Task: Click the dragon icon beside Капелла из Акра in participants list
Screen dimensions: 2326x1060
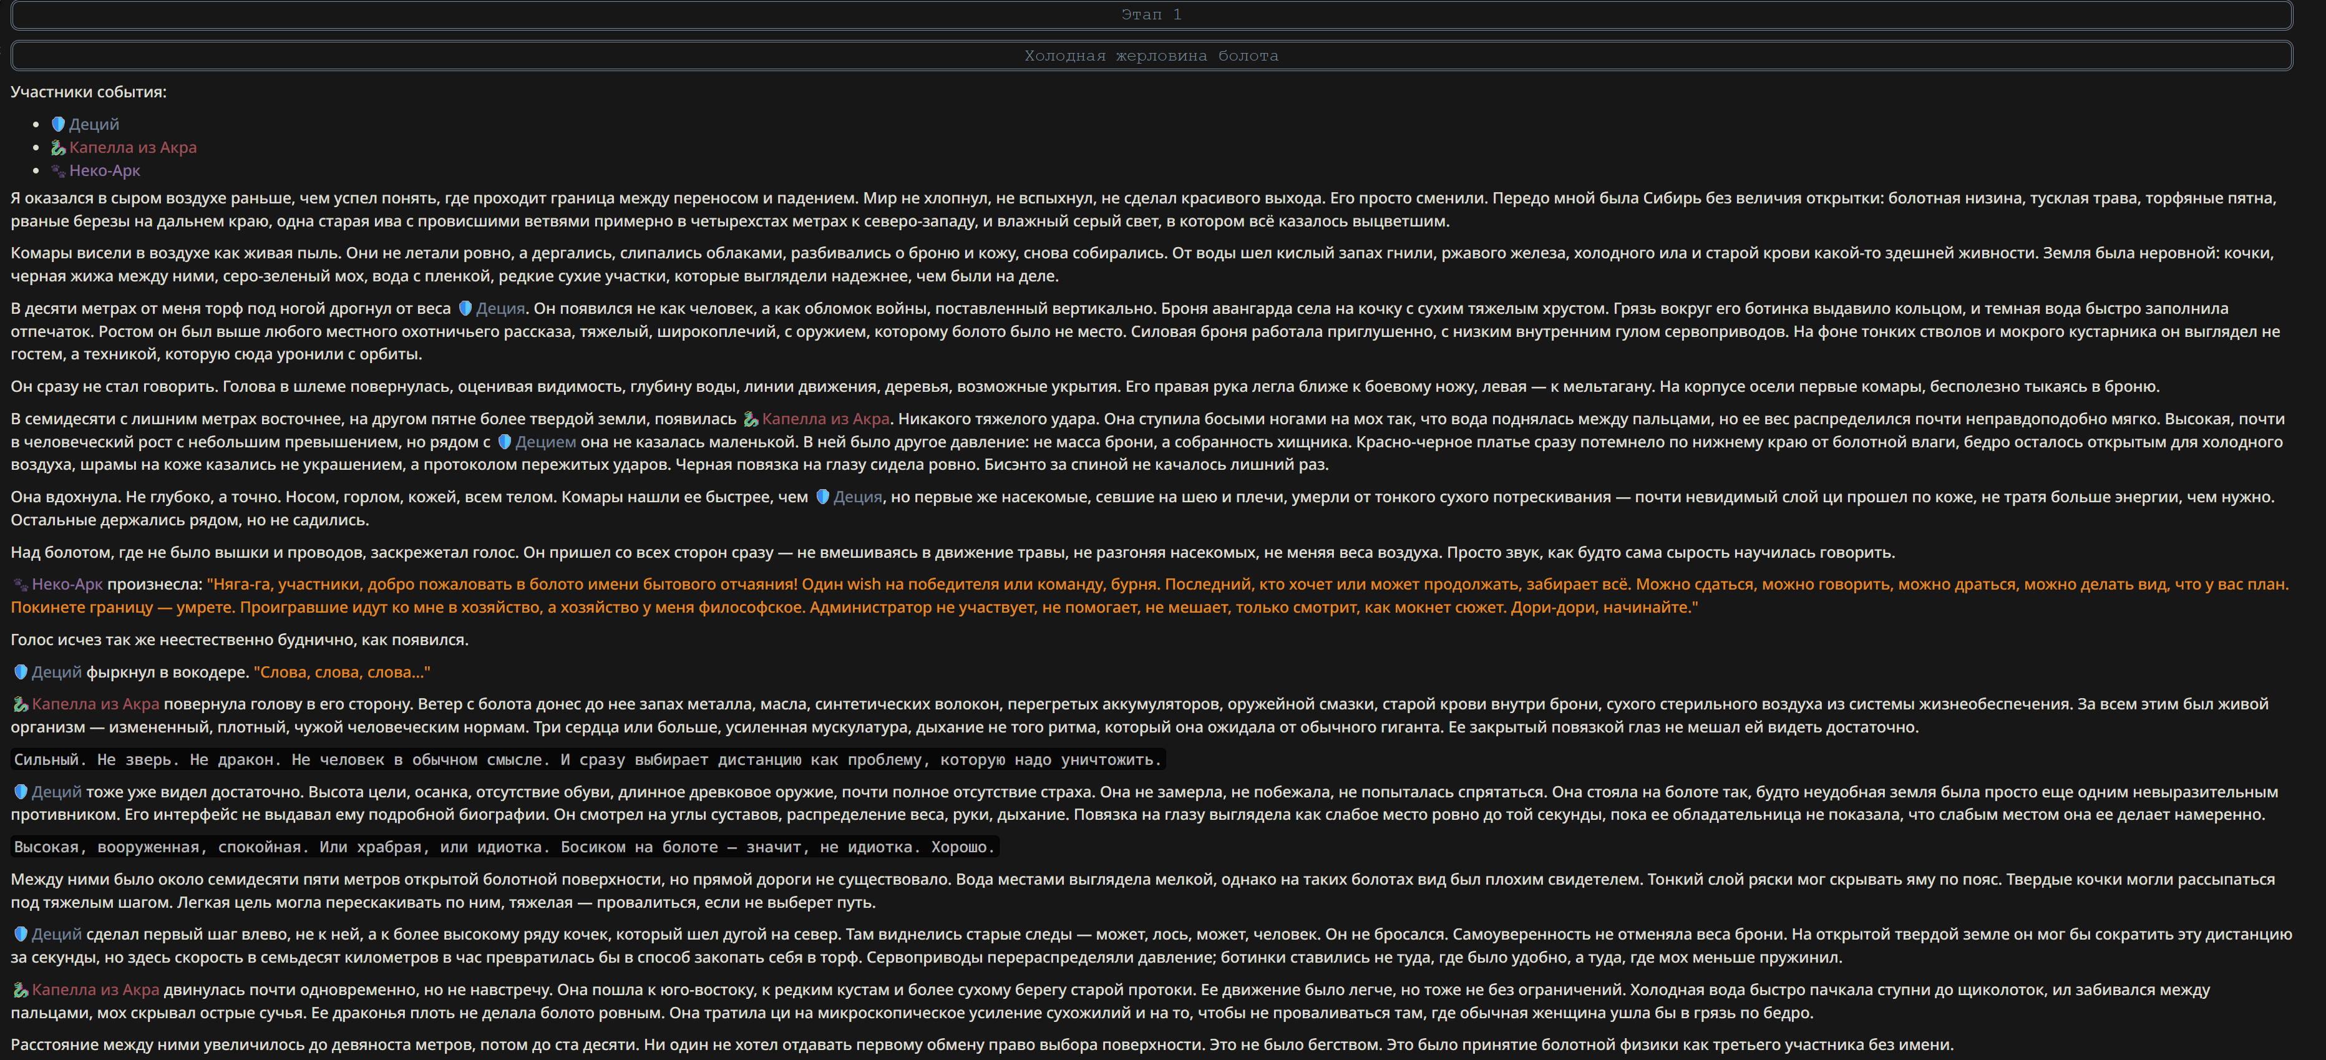Action: click(x=58, y=147)
